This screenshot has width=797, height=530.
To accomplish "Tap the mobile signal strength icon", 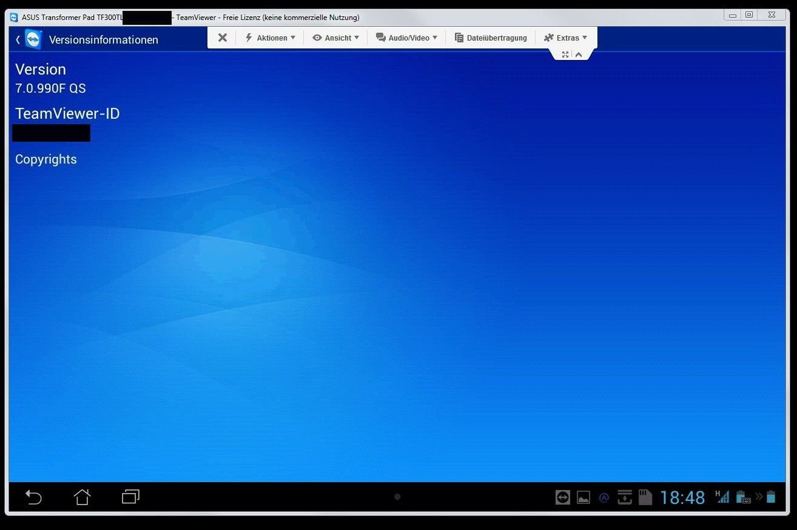I will pyautogui.click(x=722, y=497).
